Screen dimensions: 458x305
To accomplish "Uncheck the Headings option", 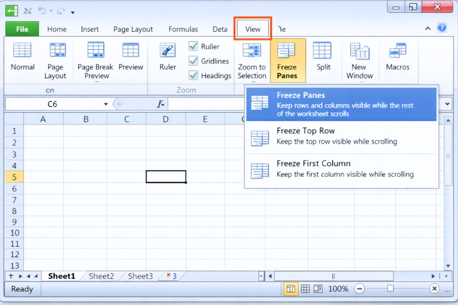I will [x=194, y=75].
